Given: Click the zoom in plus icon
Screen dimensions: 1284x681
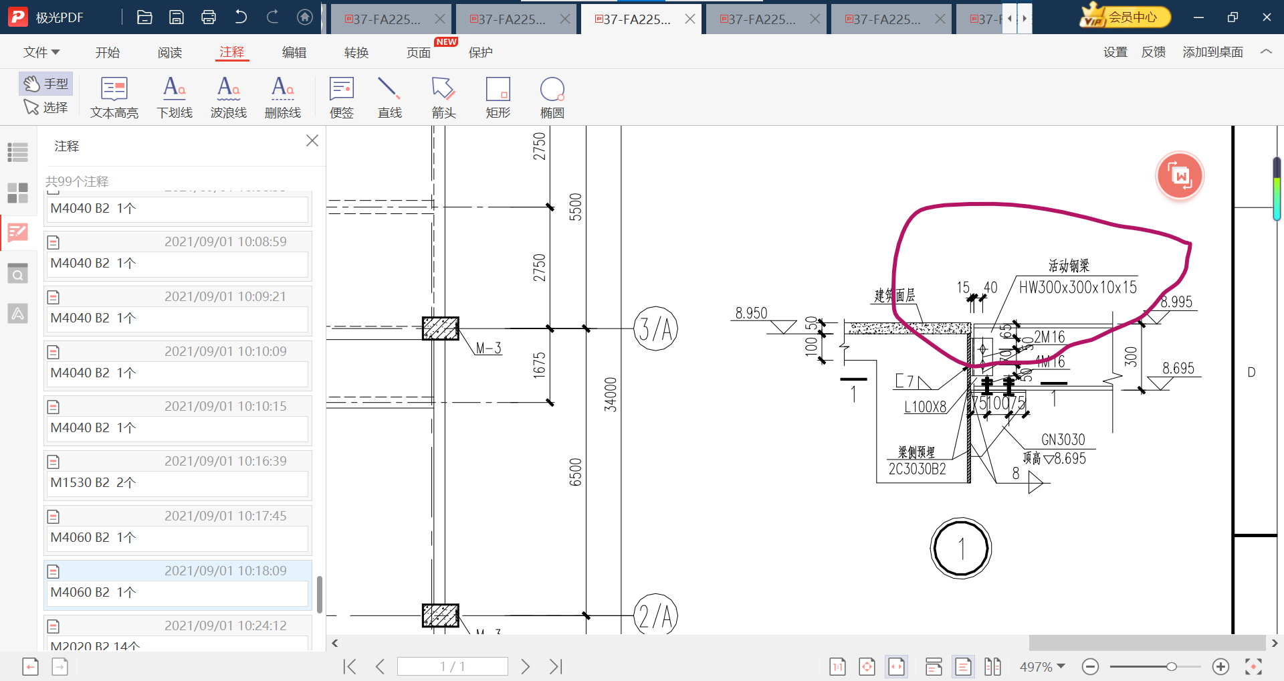Looking at the screenshot, I should click(x=1220, y=666).
